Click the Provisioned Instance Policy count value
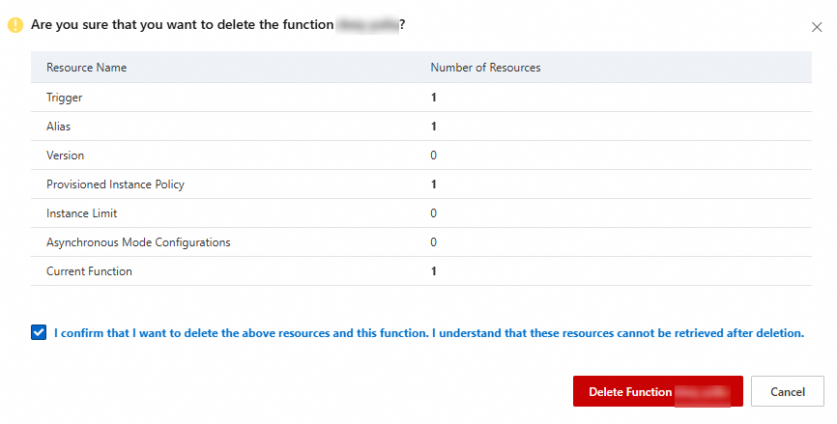This screenshot has height=424, width=837. (x=434, y=184)
